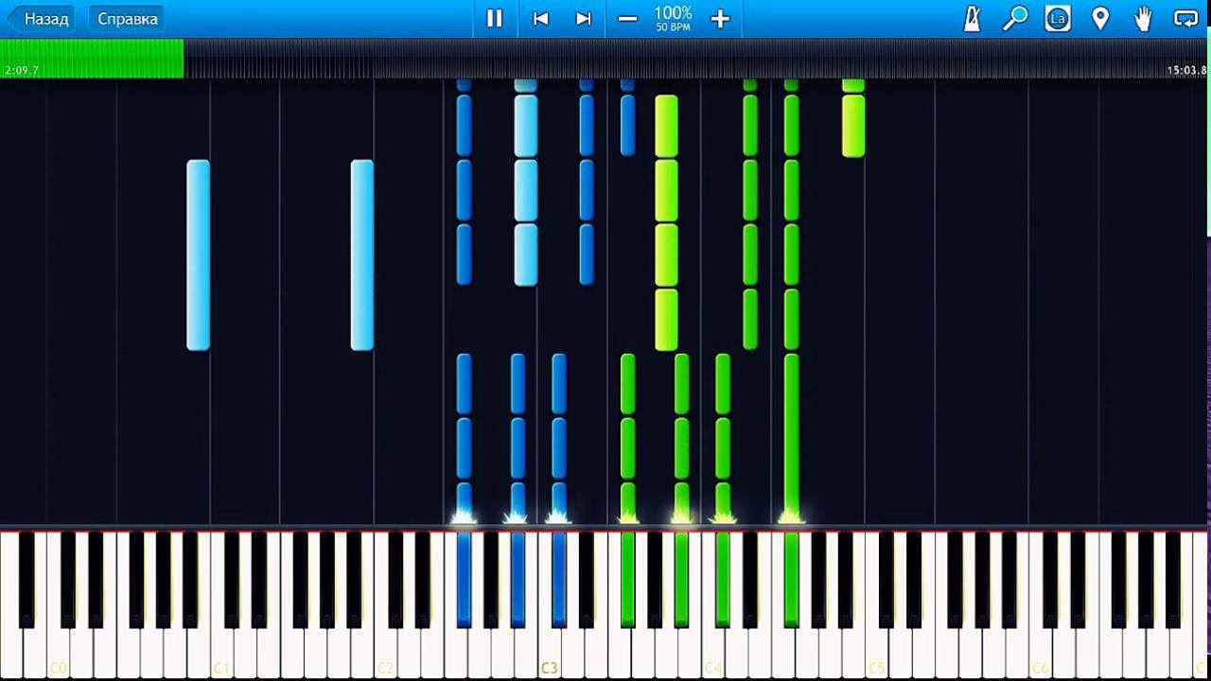Seek in the dark timeline area
Image resolution: width=1211 pixels, height=681 pixels.
click(x=697, y=58)
